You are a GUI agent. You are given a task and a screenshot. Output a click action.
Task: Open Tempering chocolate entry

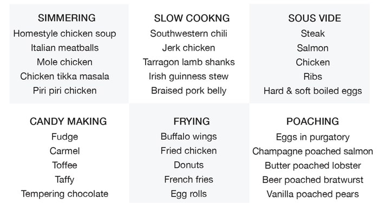click(x=64, y=194)
